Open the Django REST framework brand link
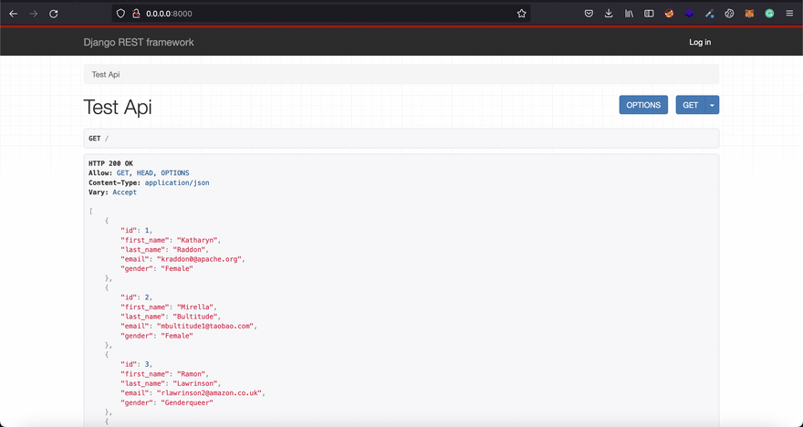The image size is (803, 427). pos(139,42)
